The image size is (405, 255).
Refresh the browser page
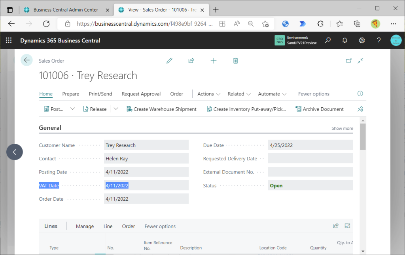pyautogui.click(x=46, y=24)
